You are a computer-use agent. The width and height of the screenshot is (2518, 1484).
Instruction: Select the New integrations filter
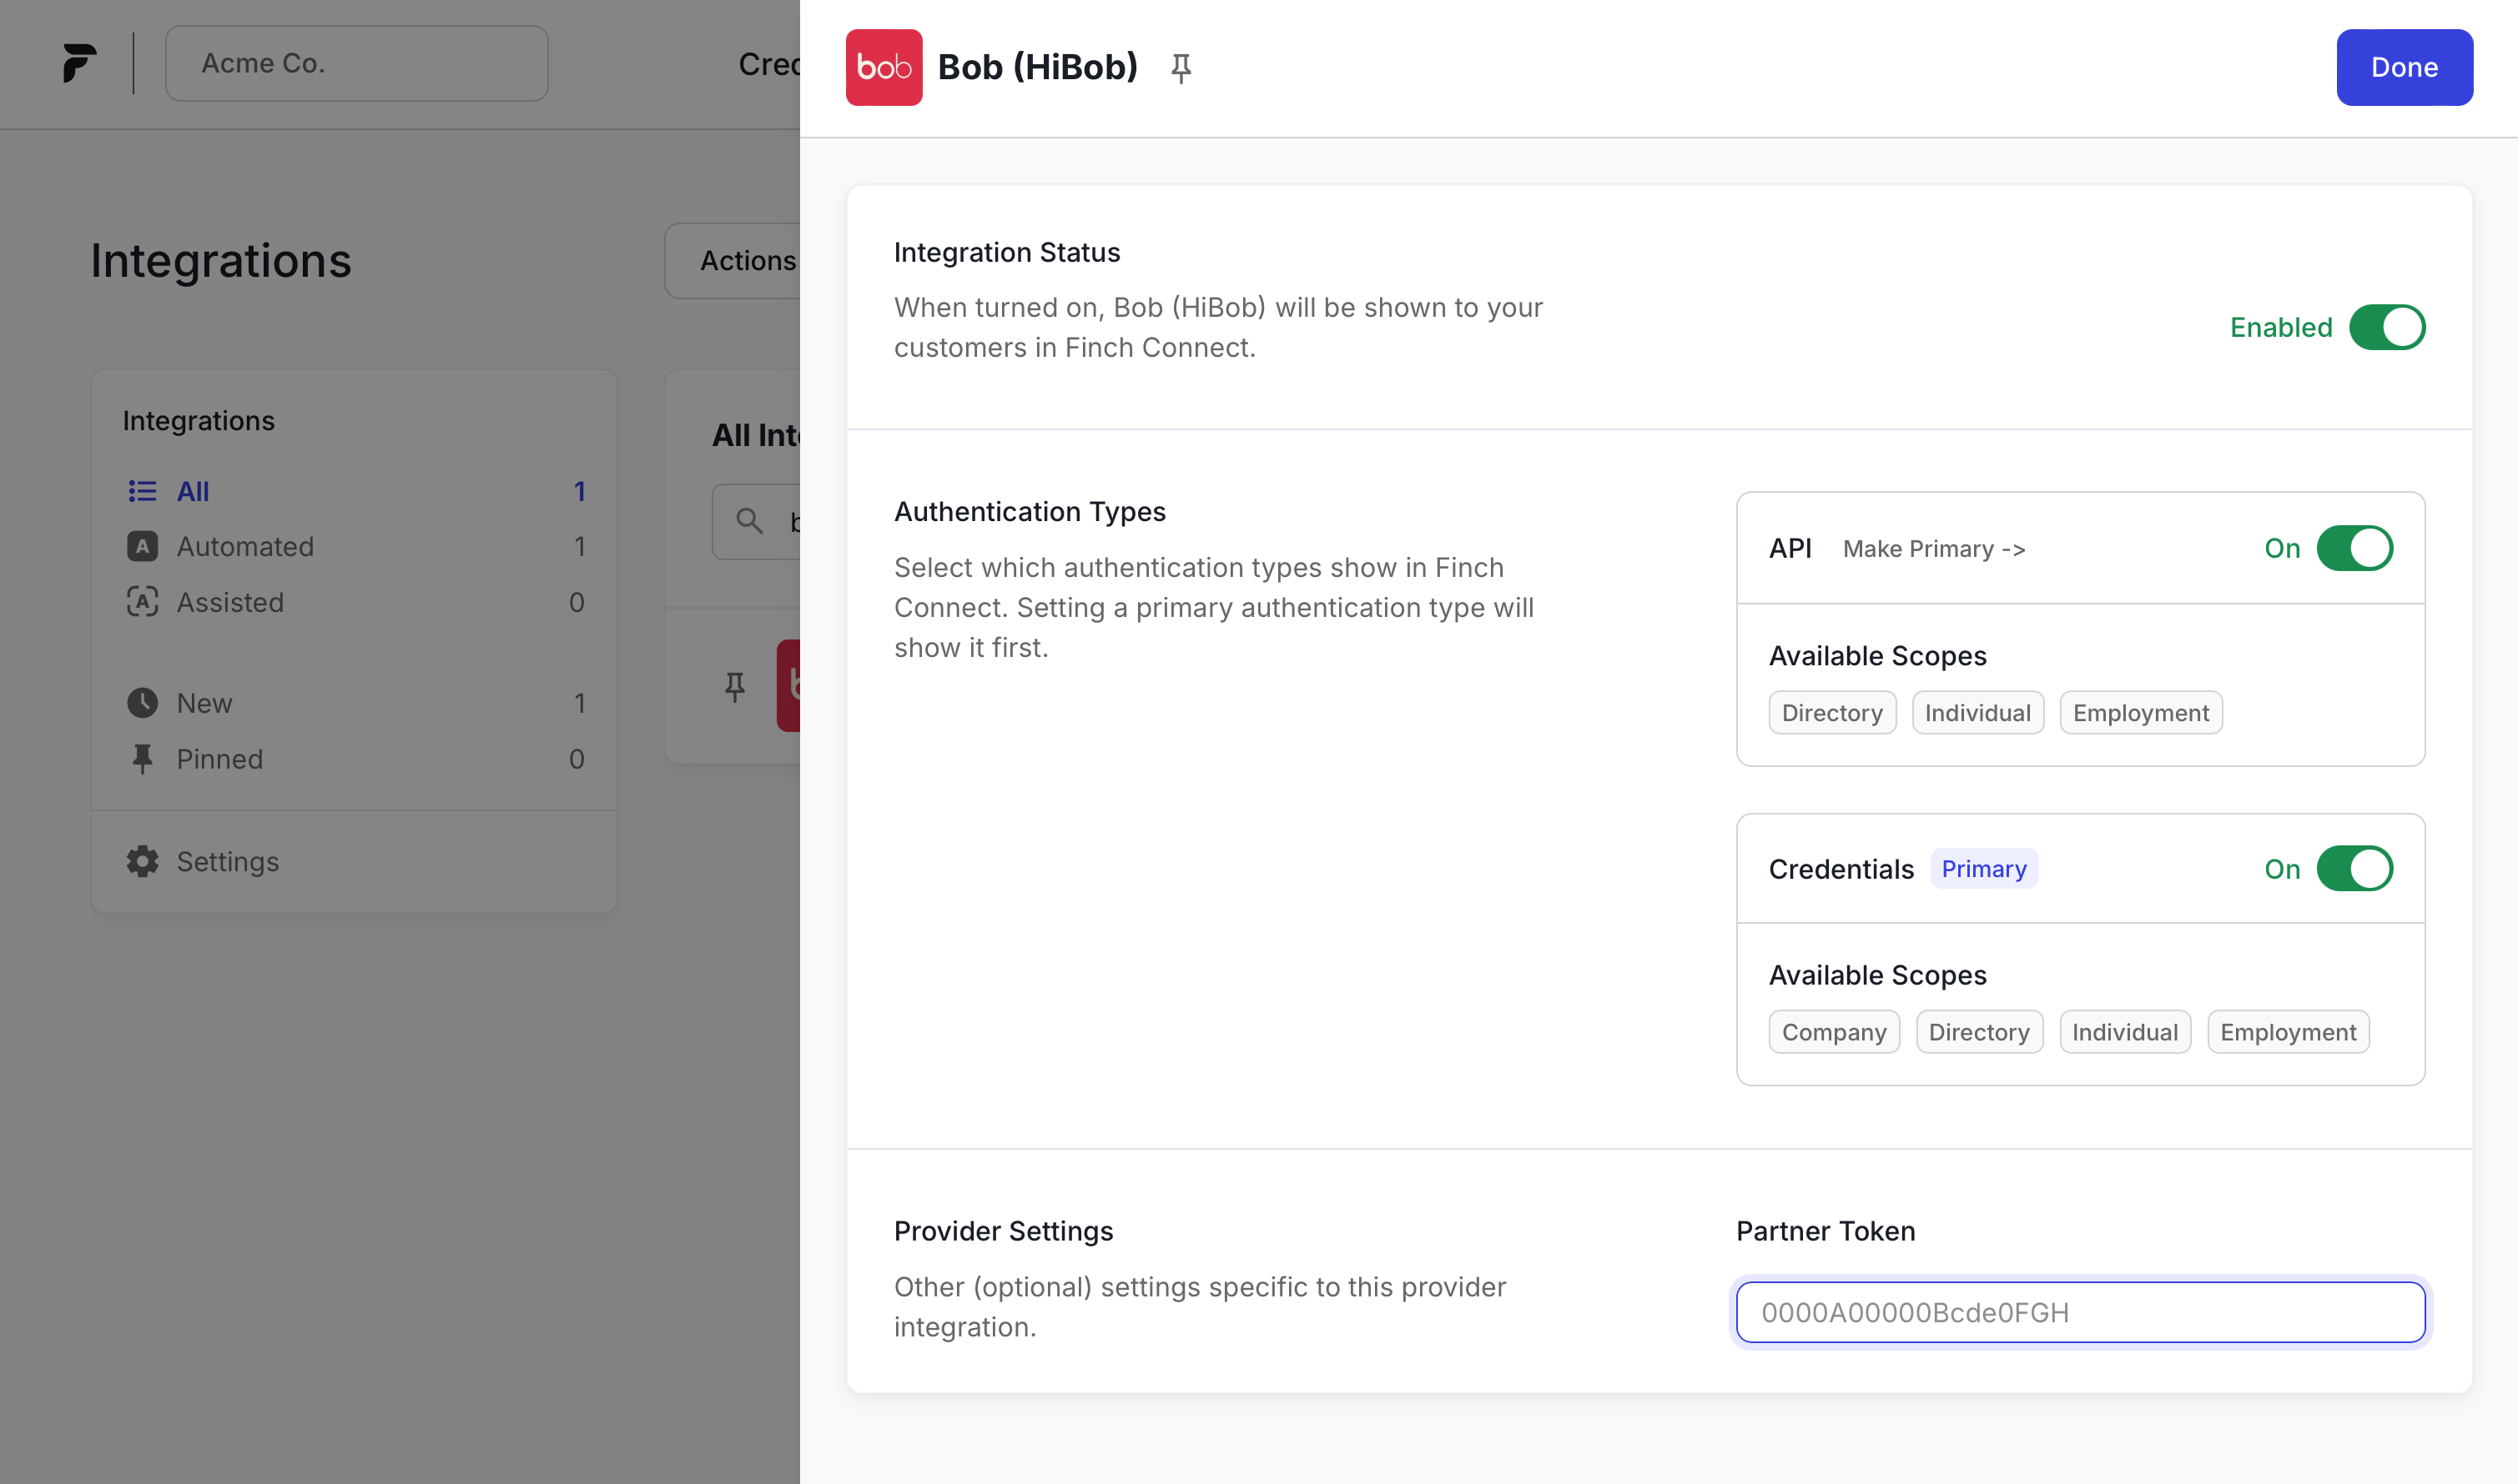click(204, 703)
